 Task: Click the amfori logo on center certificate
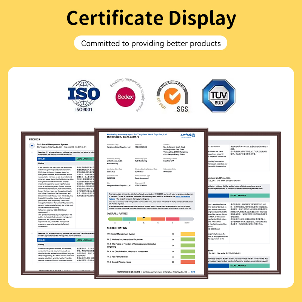click(188, 136)
